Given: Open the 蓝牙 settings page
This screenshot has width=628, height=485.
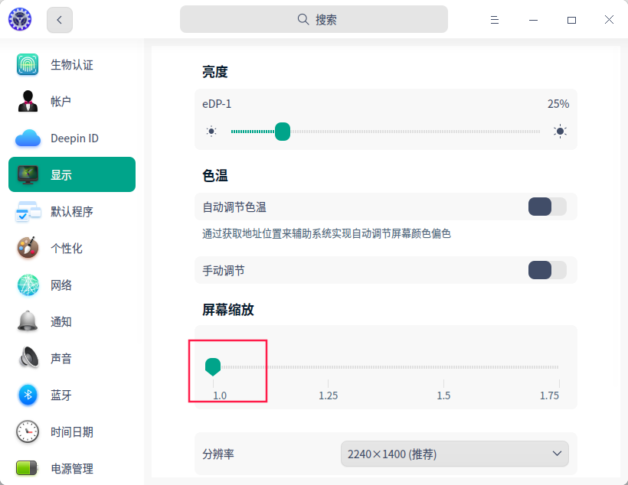Looking at the screenshot, I should click(x=72, y=395).
